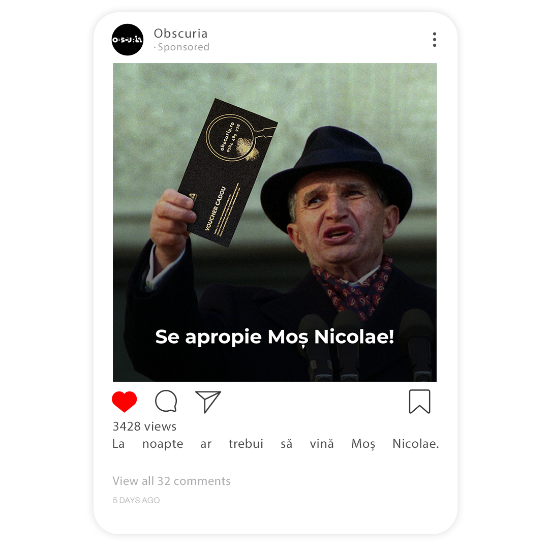Click the VOUCHER CADOU text on the card
Screen dimensions: 549x549
pyautogui.click(x=215, y=209)
